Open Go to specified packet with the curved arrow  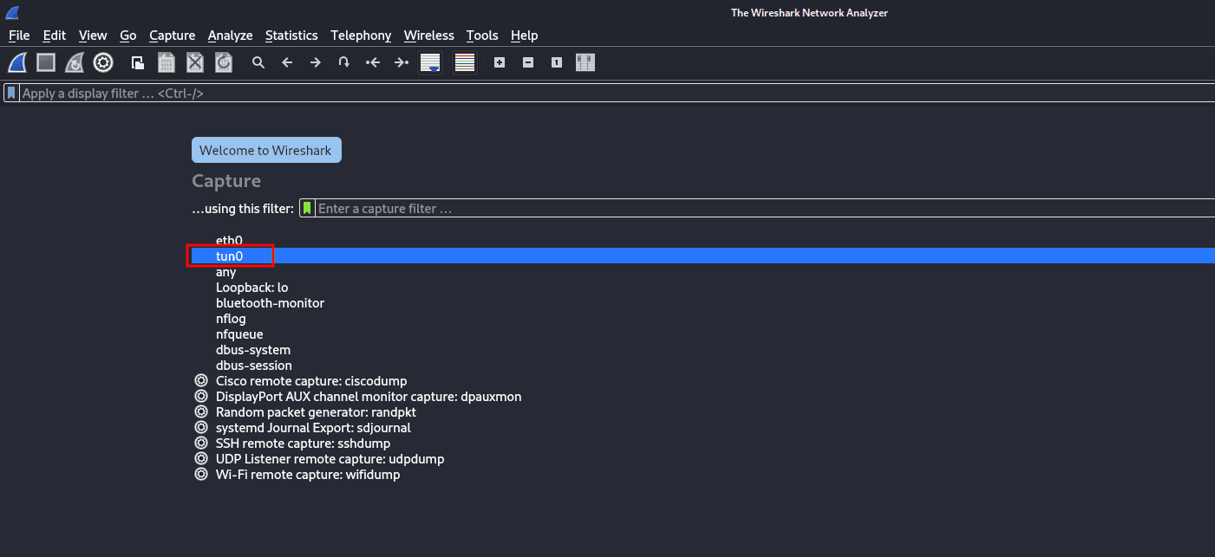344,62
